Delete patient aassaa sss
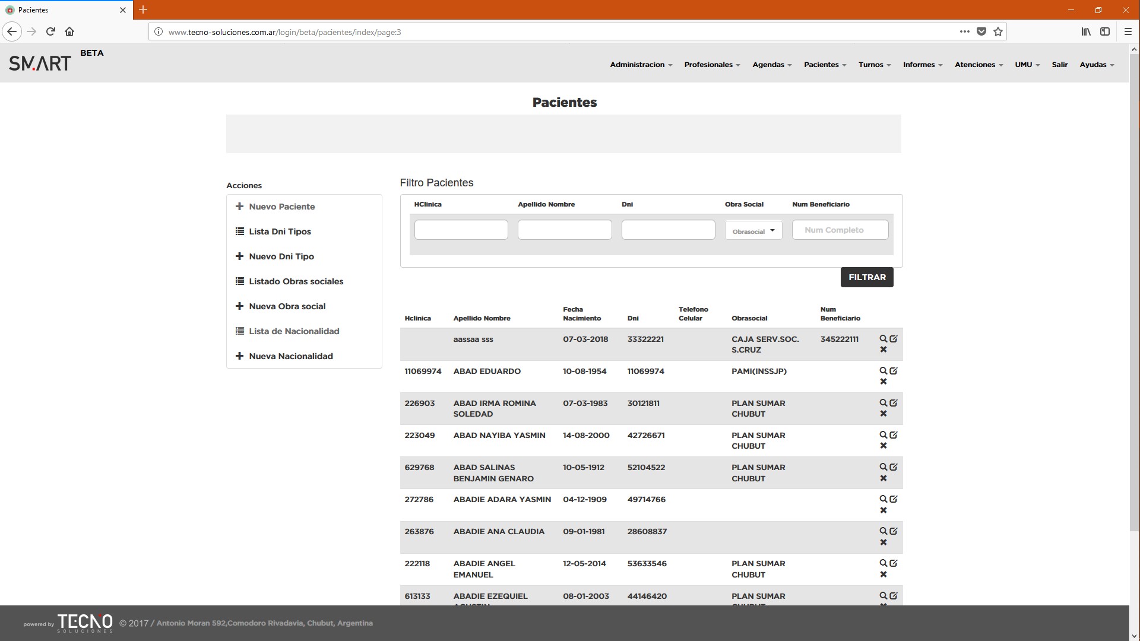 coord(883,350)
